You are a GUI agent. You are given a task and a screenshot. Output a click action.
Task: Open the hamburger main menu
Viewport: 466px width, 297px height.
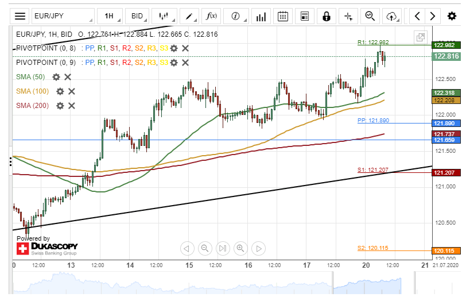pos(20,16)
